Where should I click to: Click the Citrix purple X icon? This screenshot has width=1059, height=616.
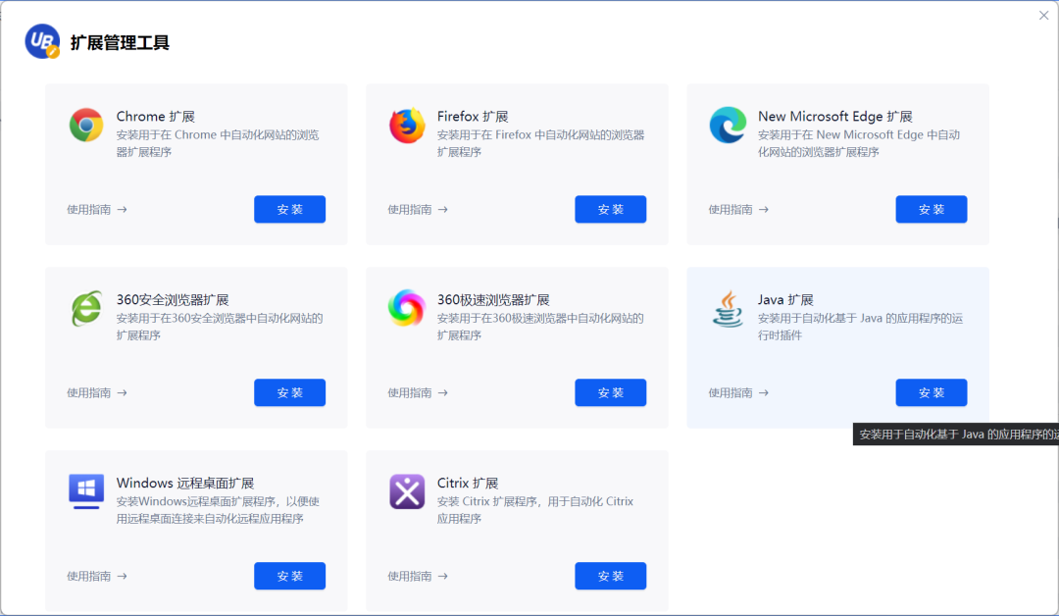tap(407, 491)
